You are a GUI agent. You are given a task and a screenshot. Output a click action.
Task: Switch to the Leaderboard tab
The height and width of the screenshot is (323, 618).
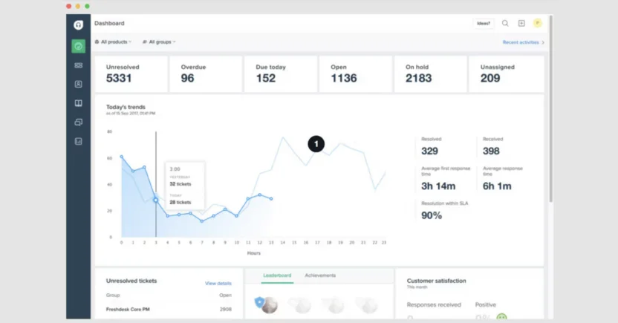point(276,275)
